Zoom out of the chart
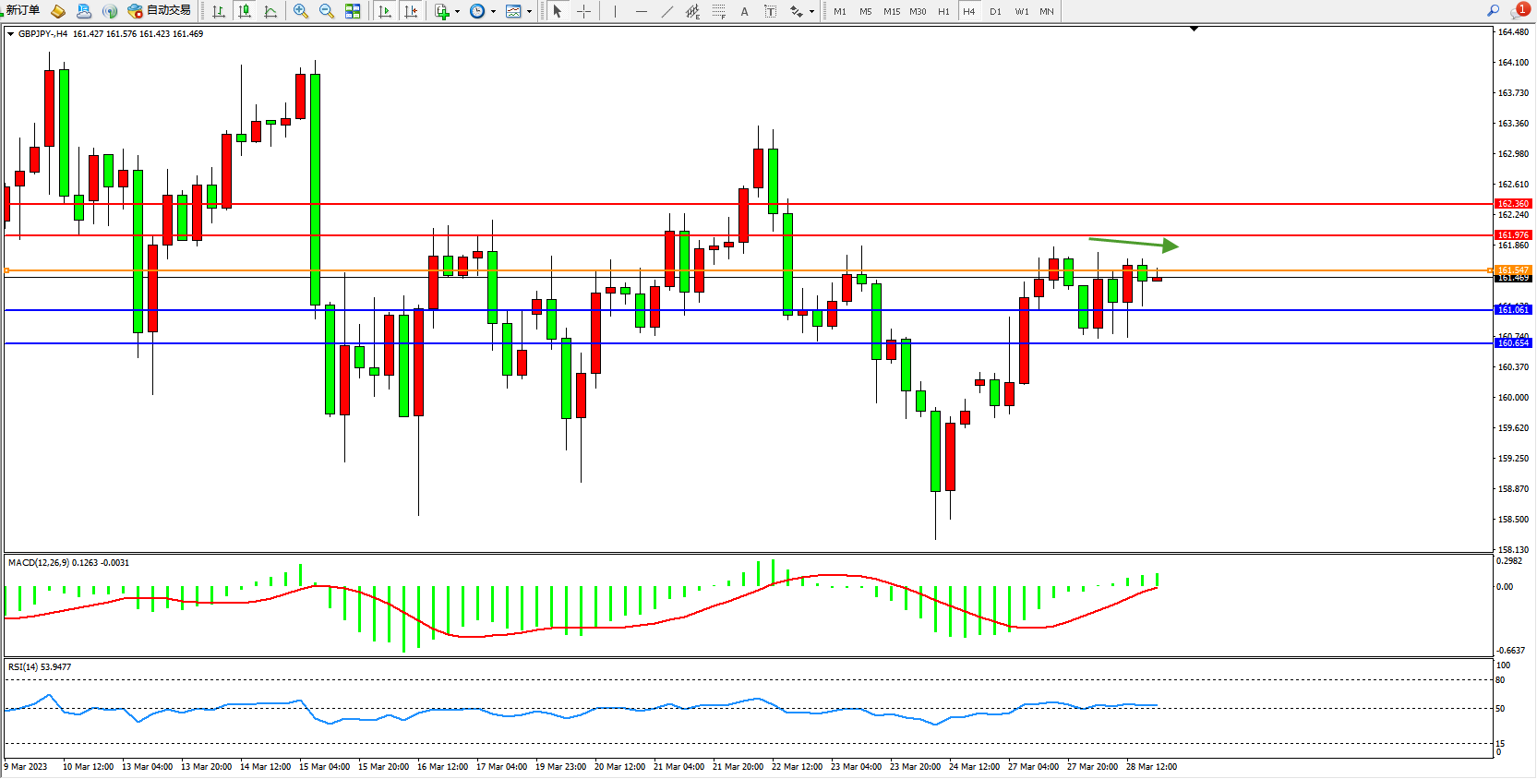The image size is (1537, 779). click(327, 12)
